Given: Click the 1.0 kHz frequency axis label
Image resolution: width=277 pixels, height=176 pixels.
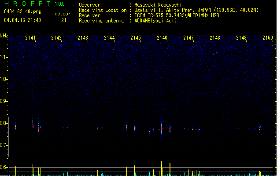Looking at the screenshot, I should (4, 79).
